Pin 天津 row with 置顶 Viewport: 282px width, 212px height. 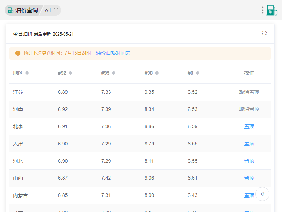click(x=249, y=144)
